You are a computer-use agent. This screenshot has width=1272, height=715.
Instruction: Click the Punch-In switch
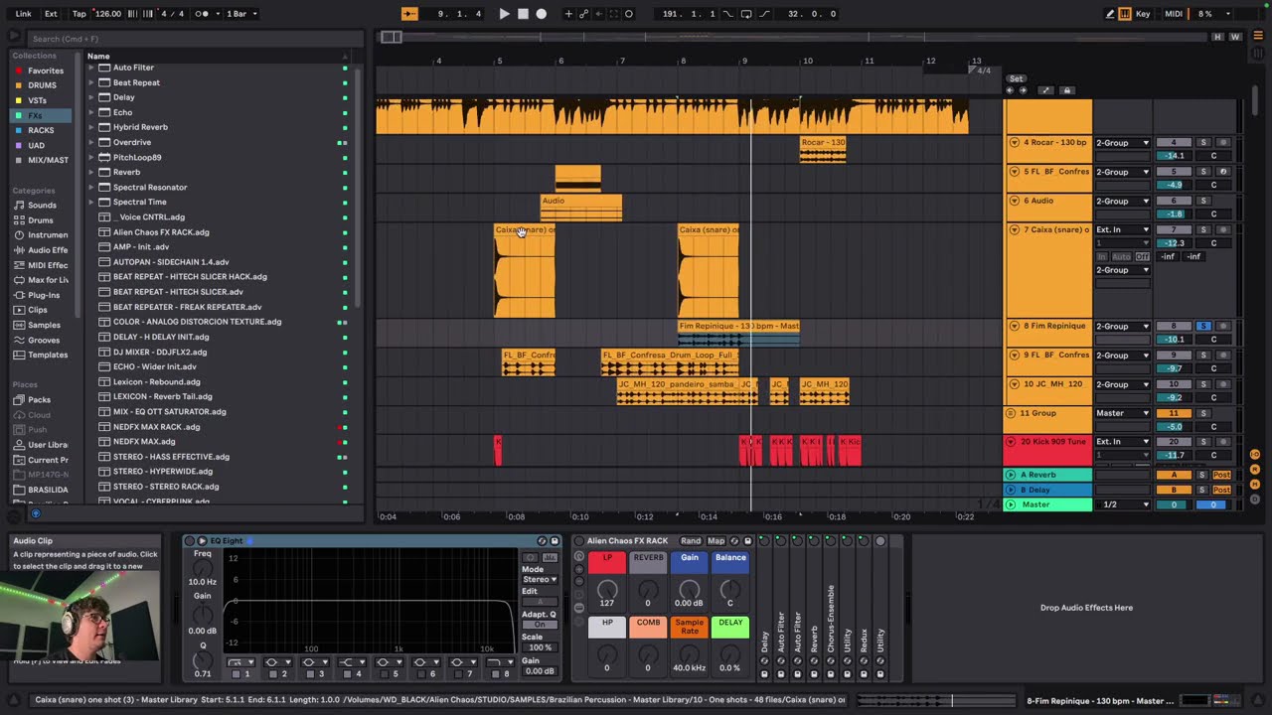(x=726, y=14)
